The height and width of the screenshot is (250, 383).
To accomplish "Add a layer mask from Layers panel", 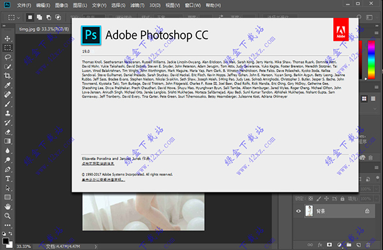I will [329, 245].
